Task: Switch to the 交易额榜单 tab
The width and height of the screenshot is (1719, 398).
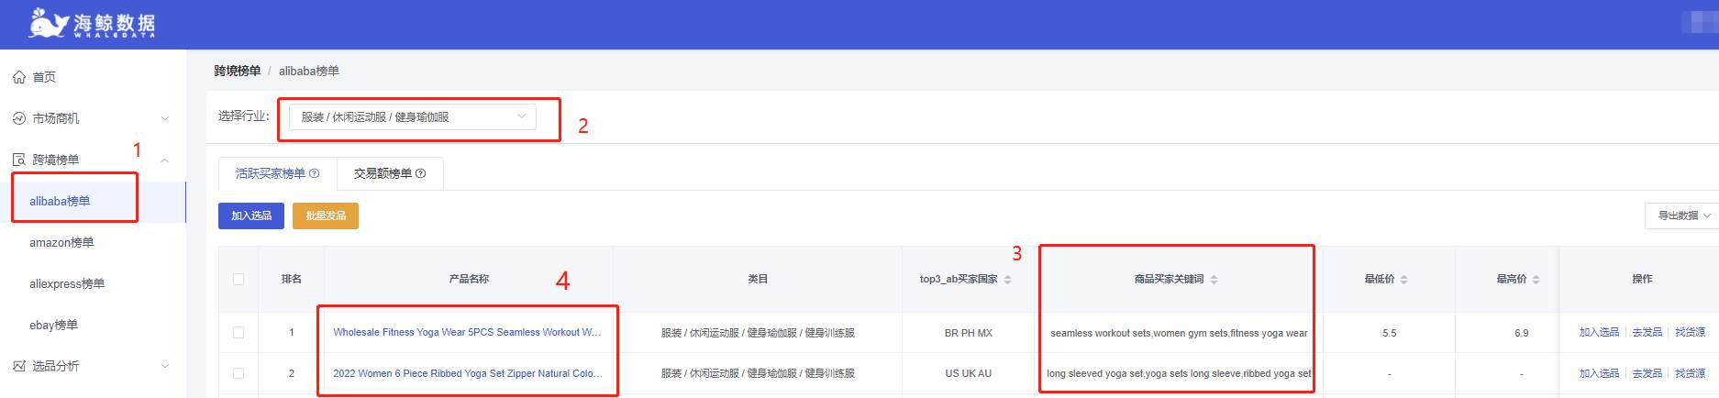Action: tap(390, 173)
